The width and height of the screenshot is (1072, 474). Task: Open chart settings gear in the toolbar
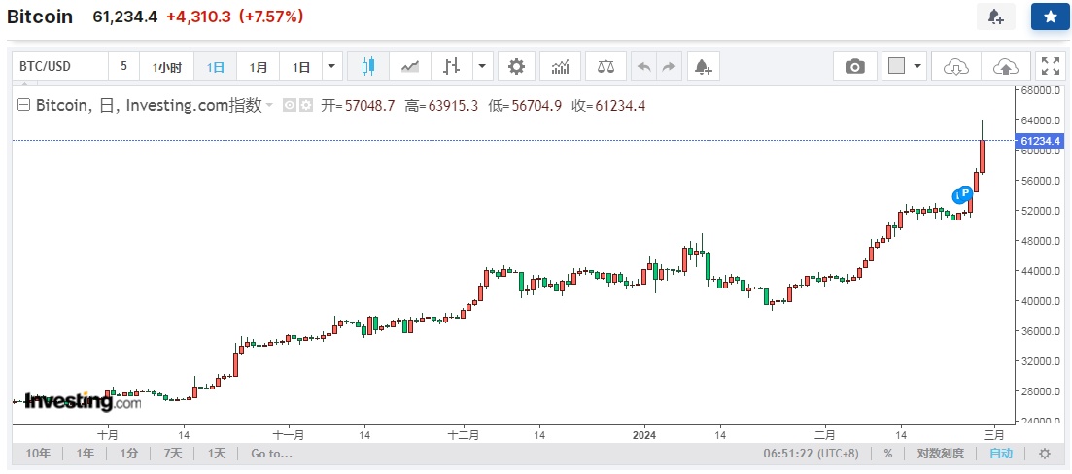point(516,66)
